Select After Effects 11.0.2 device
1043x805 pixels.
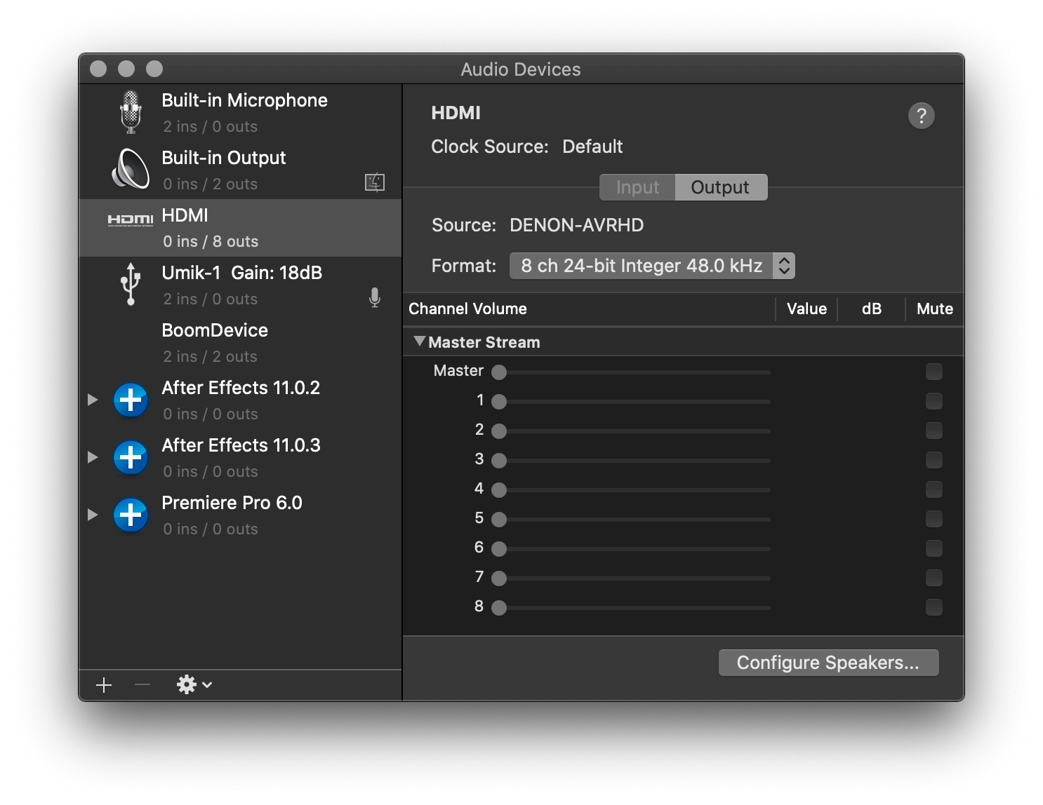pos(241,400)
